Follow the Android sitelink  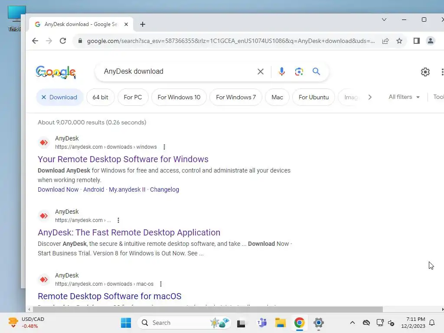tap(94, 189)
